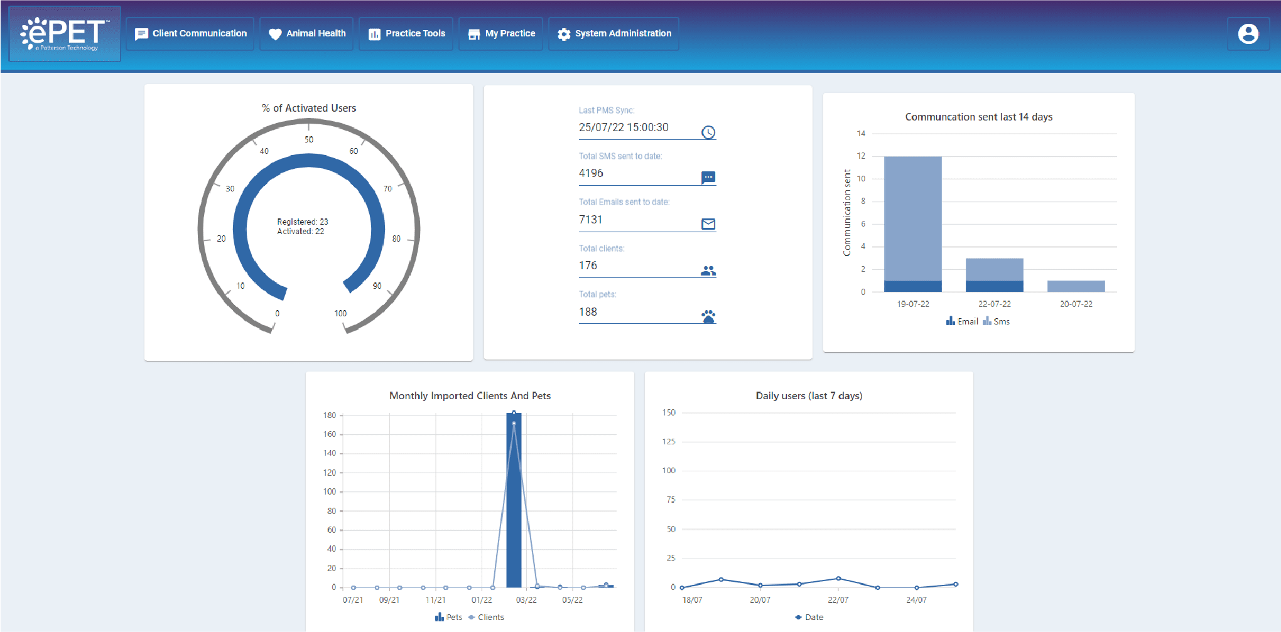Screen dimensions: 1281x632
Task: Click the ePET logo
Action: tap(65, 34)
